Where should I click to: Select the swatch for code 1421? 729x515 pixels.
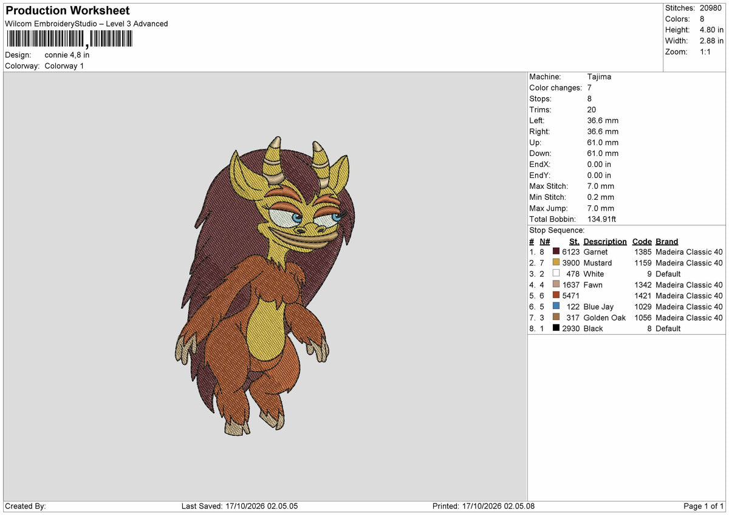pos(556,295)
